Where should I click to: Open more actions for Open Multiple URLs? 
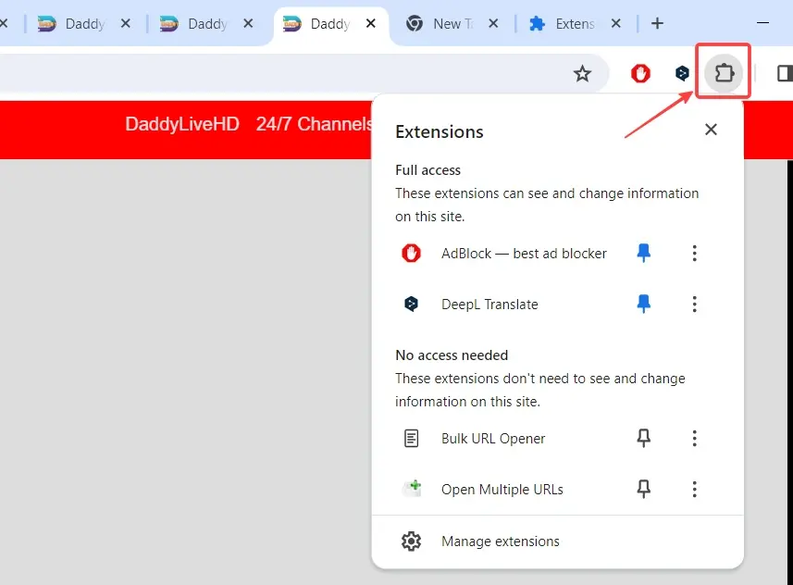tap(694, 490)
